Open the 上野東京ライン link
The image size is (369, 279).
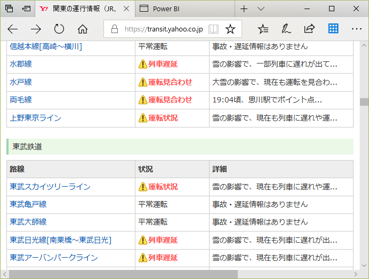35,118
